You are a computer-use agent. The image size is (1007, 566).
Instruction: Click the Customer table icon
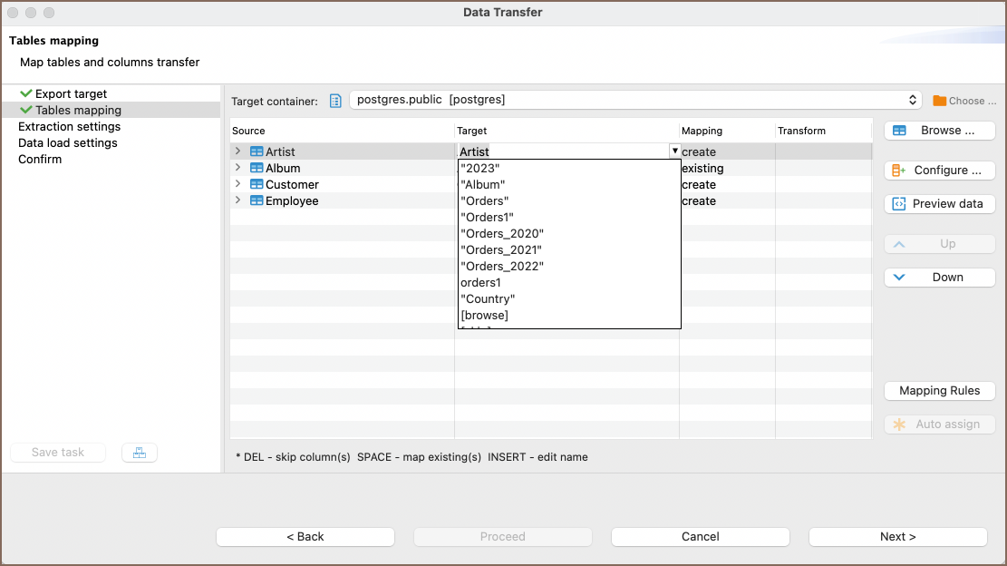(257, 185)
